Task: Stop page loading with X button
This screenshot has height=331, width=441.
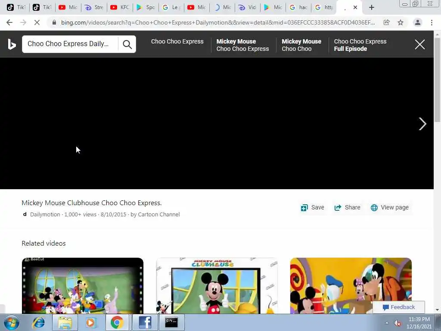Action: point(37,22)
